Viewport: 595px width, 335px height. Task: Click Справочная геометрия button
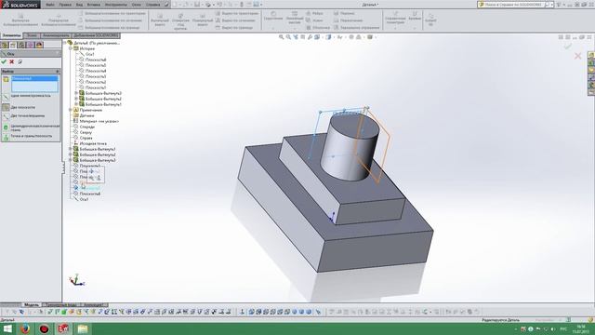(395, 18)
